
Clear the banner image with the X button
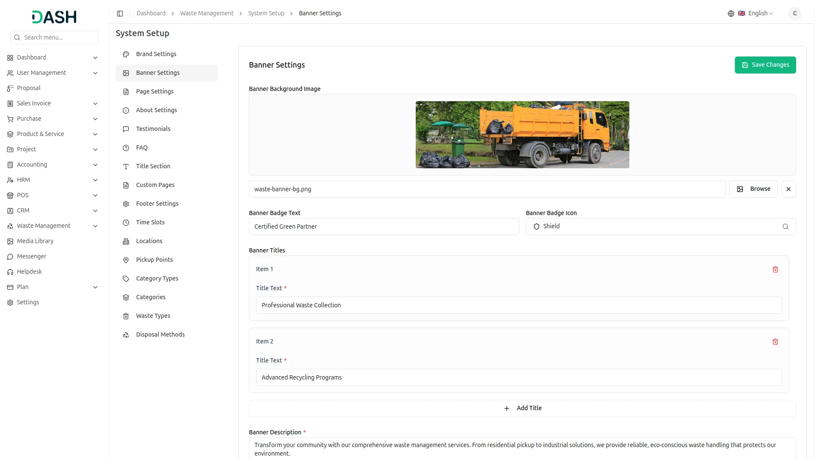(788, 189)
